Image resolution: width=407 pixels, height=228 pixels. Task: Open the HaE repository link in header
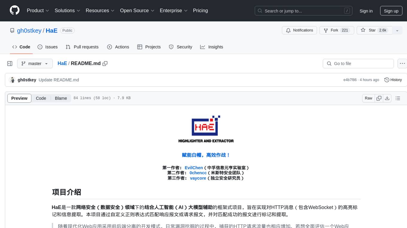tap(51, 30)
